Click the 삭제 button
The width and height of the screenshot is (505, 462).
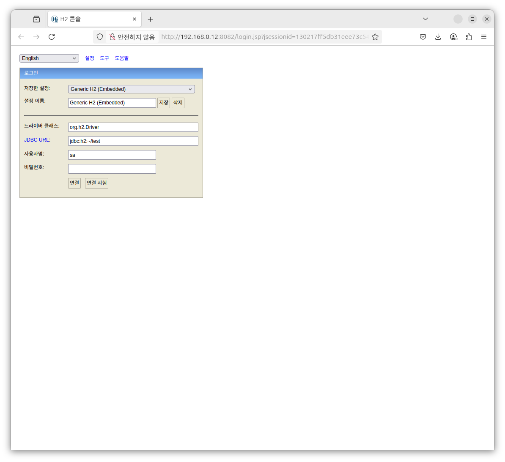click(178, 103)
